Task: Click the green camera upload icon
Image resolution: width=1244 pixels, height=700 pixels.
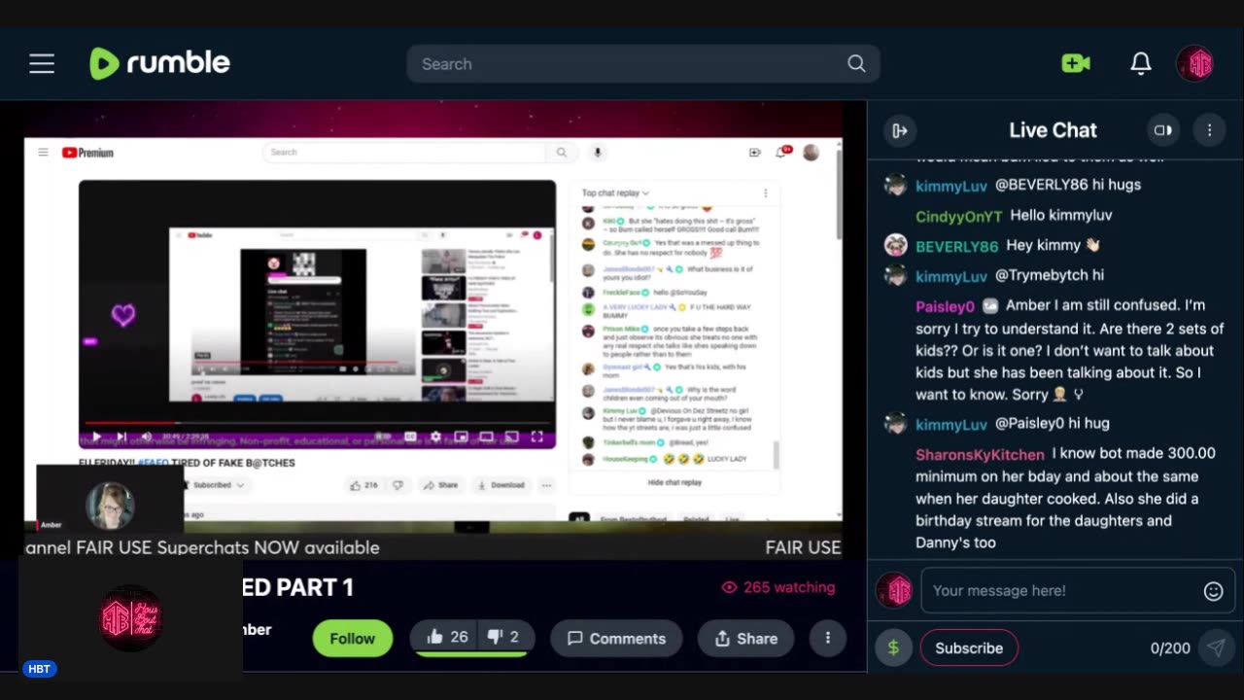Action: [x=1076, y=63]
